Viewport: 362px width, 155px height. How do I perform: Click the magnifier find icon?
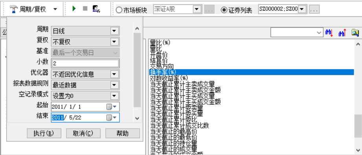pos(355,33)
